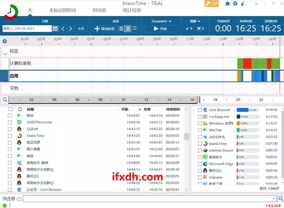The image size is (284, 208).
Task: Click the X dismissed reminders counter
Action: click(200, 29)
